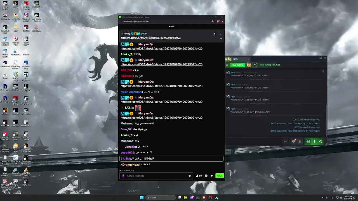Close the JNTEL chat tab
The height and width of the screenshot is (201, 358).
point(248,59)
